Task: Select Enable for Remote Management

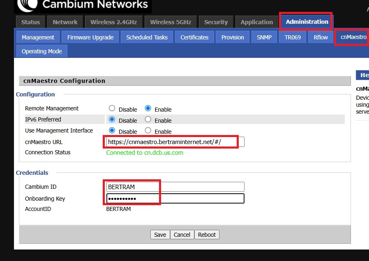Action: 148,109
